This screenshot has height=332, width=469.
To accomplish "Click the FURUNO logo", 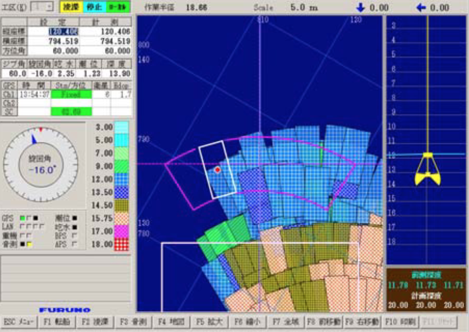I will 65,310.
